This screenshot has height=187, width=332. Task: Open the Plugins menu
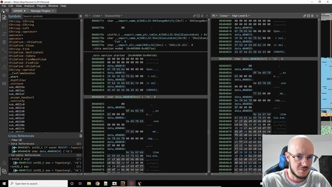[41, 6]
